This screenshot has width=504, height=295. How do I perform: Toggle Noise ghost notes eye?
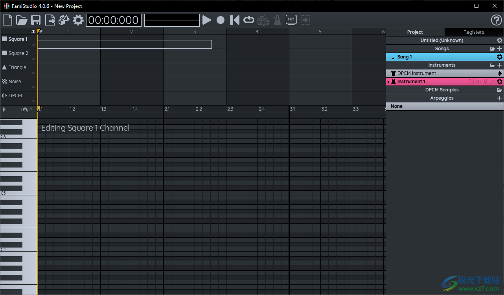[x=33, y=87]
